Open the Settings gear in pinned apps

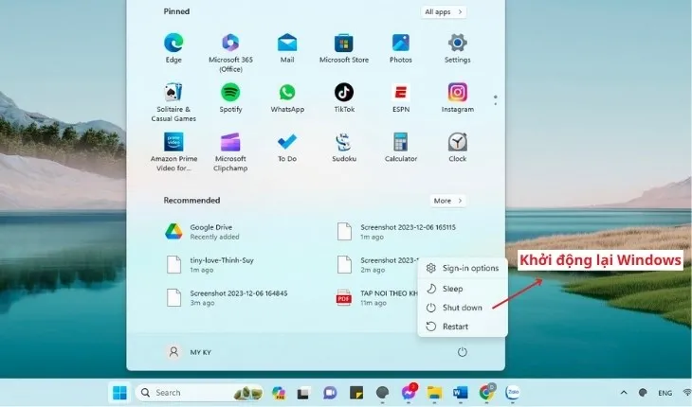click(x=457, y=44)
